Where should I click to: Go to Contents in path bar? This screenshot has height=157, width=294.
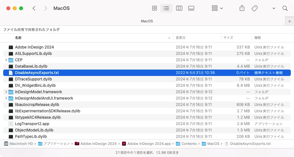(x=186, y=144)
